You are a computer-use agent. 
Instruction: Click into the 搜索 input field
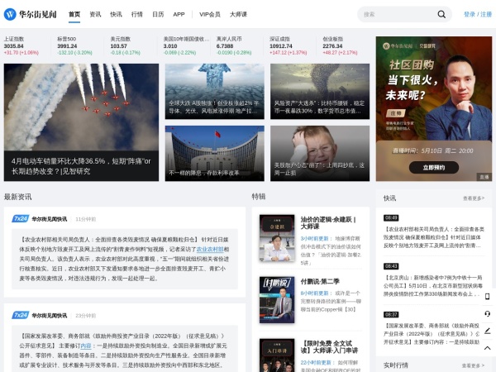(397, 14)
